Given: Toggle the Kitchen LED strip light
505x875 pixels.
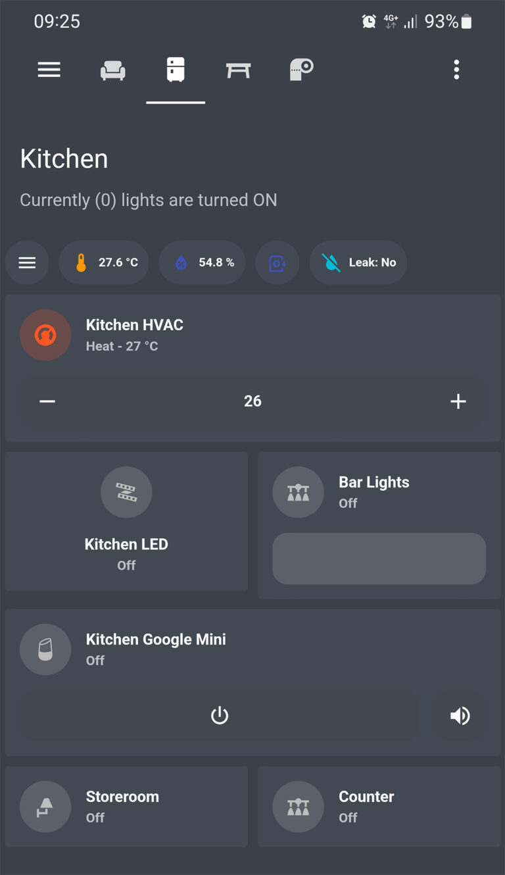Looking at the screenshot, I should 126,493.
